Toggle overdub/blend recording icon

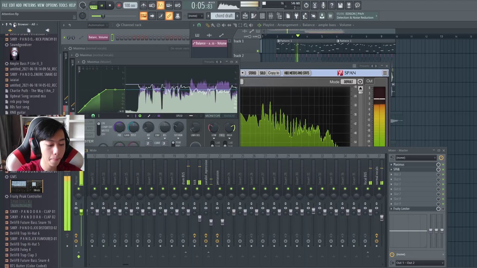169,5
